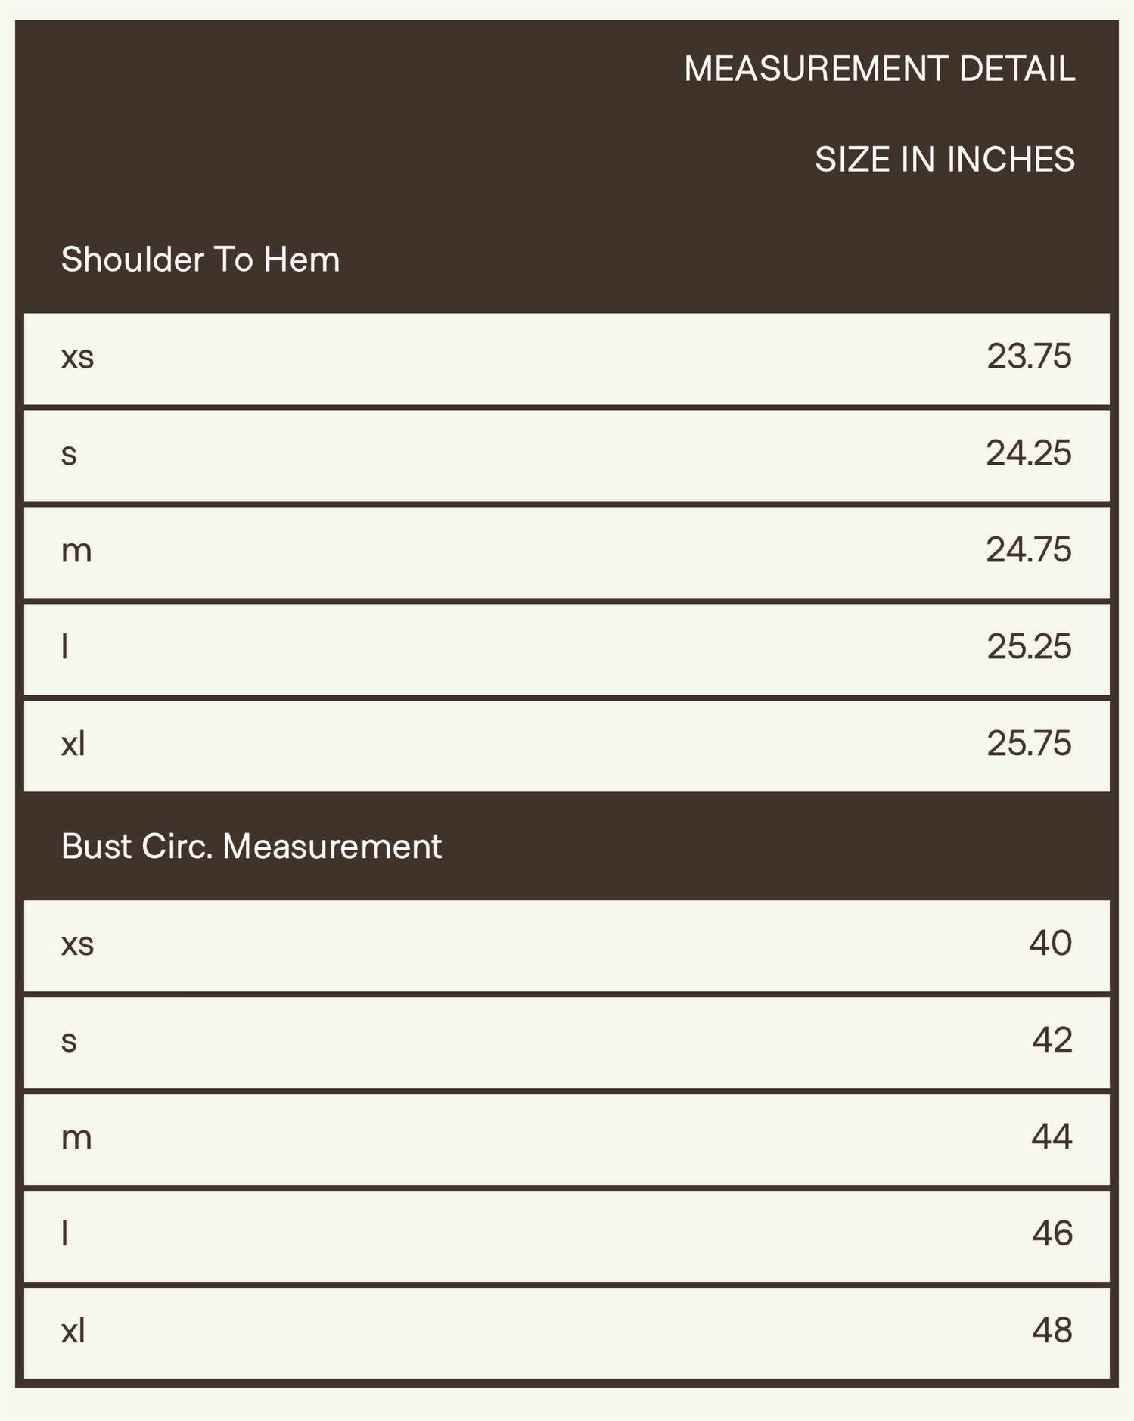
Task: Click the 24.75 measurement value
Action: point(1028,550)
